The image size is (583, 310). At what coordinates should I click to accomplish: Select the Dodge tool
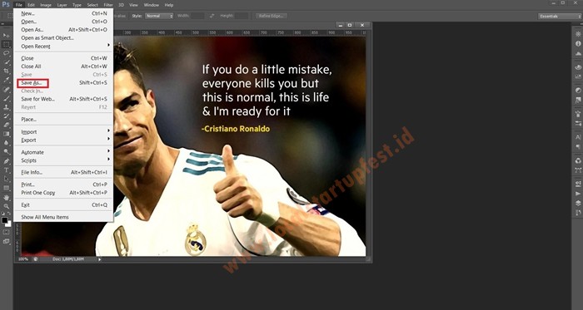pos(6,151)
